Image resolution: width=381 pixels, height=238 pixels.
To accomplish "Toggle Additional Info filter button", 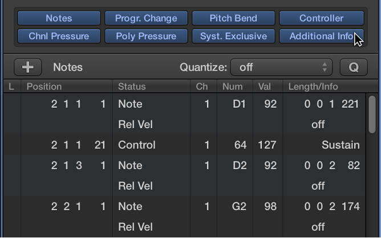I will [x=321, y=36].
